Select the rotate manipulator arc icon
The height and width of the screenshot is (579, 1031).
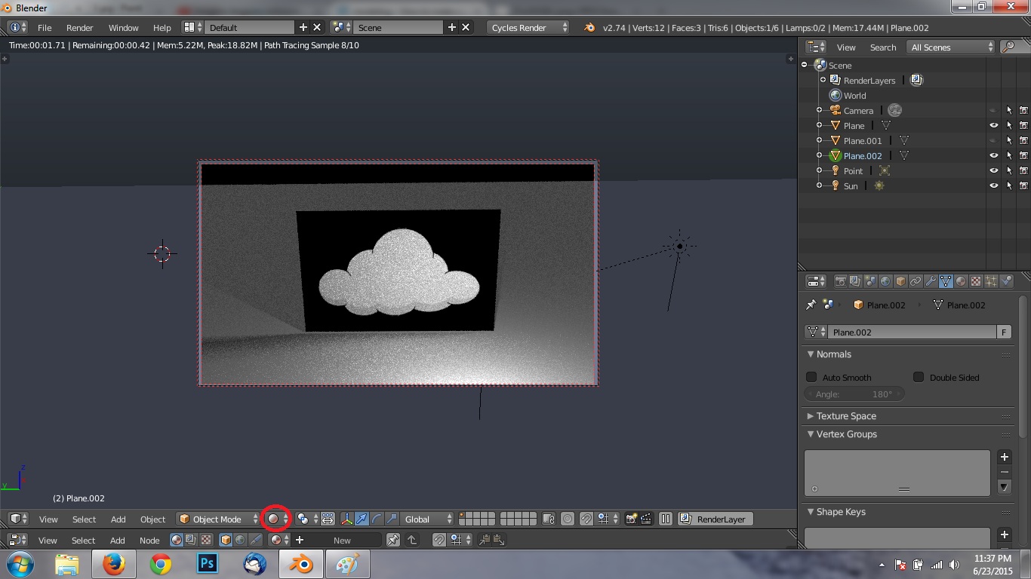click(377, 519)
